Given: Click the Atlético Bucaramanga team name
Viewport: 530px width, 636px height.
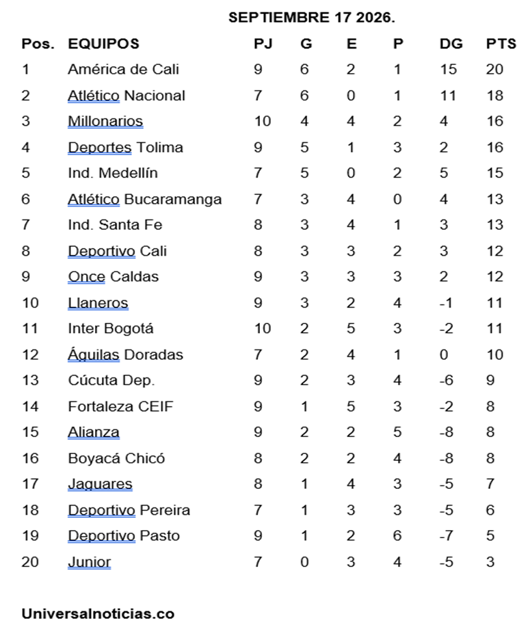Looking at the screenshot, I should click(145, 200).
